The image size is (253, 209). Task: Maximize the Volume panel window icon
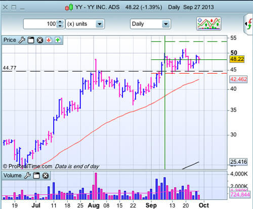pyautogui.click(x=36, y=176)
